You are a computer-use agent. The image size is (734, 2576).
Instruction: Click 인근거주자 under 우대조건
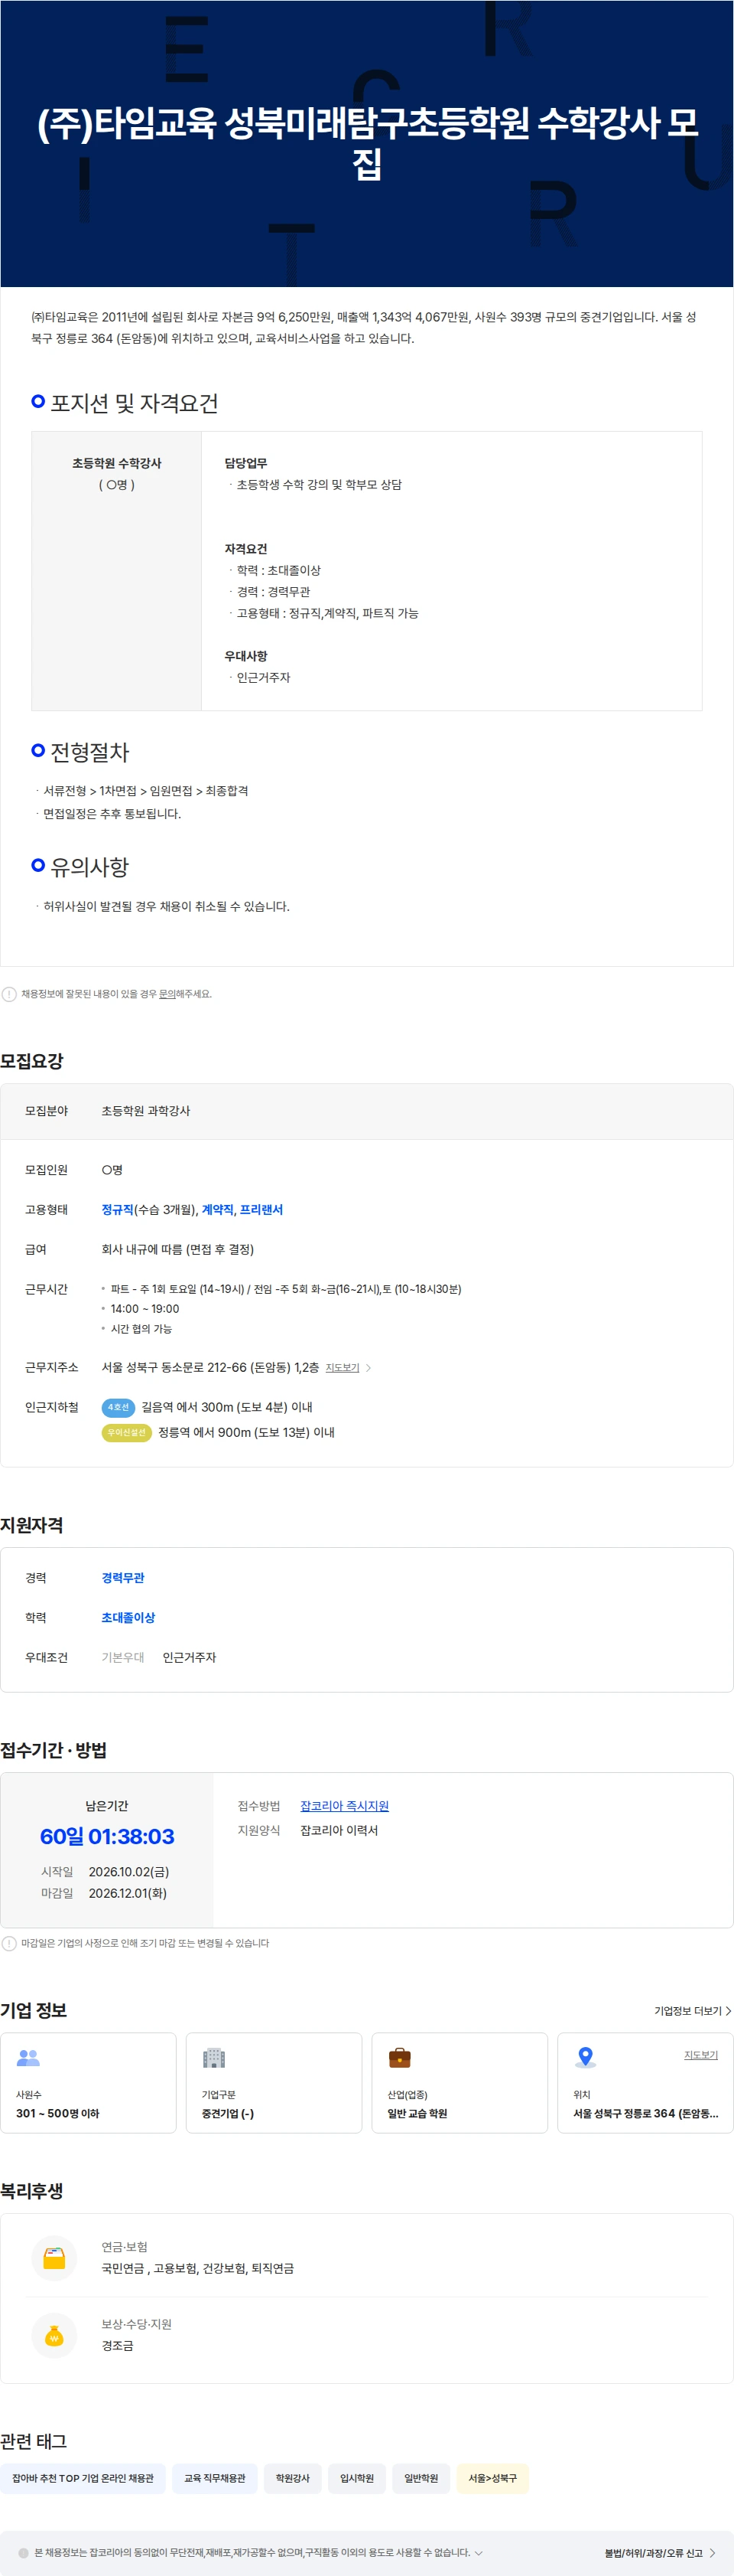tap(190, 1658)
